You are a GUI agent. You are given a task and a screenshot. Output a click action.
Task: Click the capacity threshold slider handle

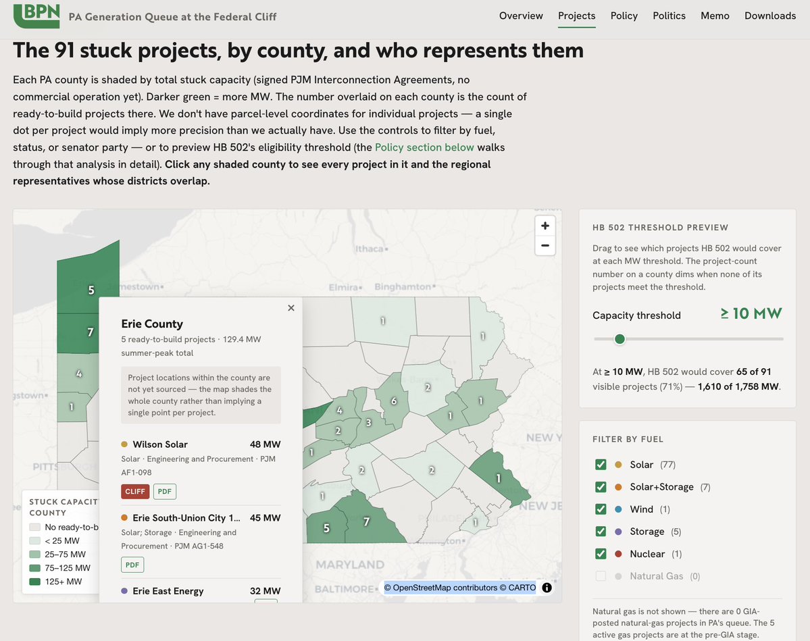coord(619,339)
